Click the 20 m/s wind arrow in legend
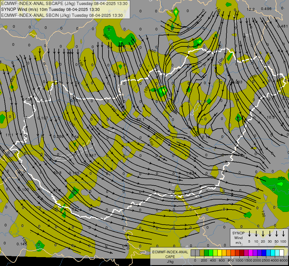This screenshot has width=289, height=266. [x=263, y=234]
